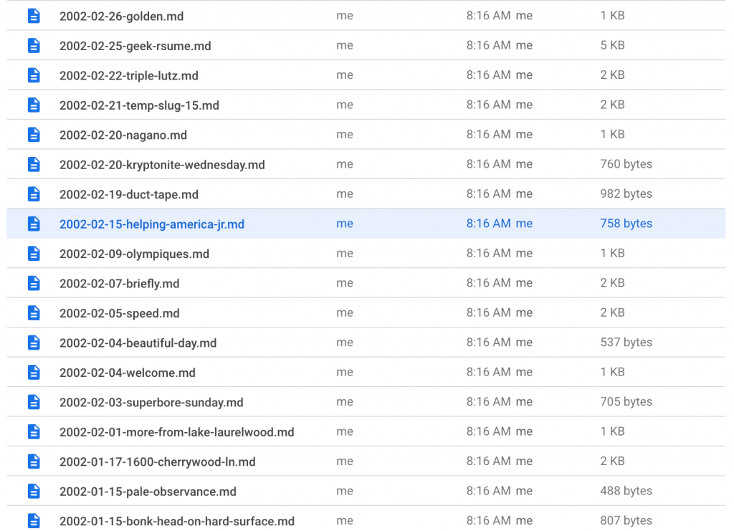Open 2002-02-04-beautiful-day.md
The width and height of the screenshot is (734, 531).
[138, 343]
